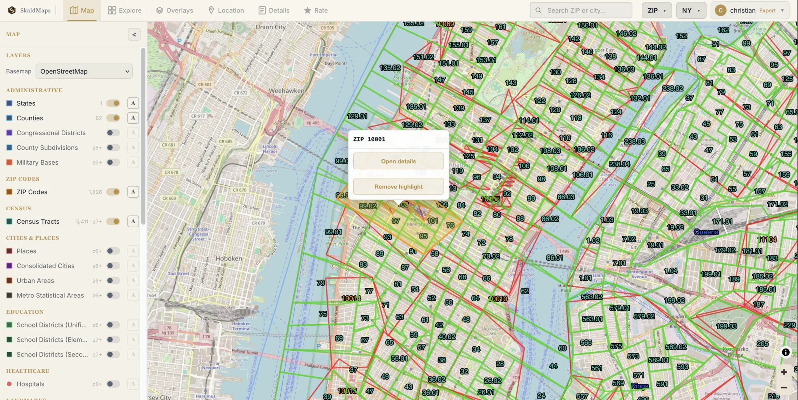Click Remove highlight button
This screenshot has height=400, width=798.
pos(398,186)
